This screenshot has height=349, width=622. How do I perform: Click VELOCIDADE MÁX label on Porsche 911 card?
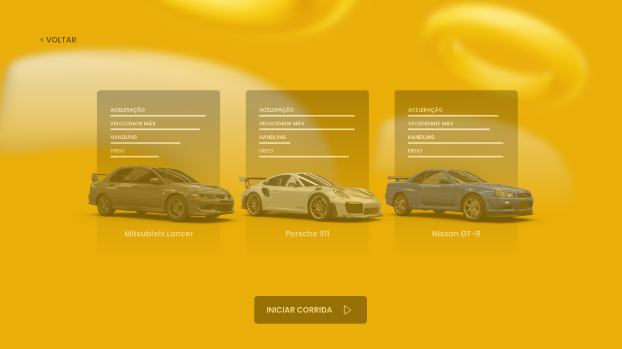282,123
